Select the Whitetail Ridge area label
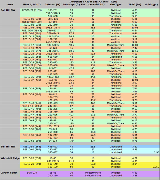 point(10,158)
